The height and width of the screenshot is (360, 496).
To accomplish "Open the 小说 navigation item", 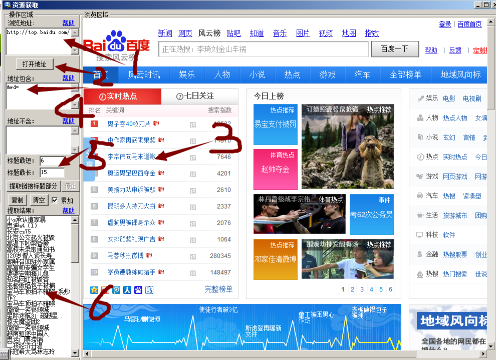I will 257,74.
